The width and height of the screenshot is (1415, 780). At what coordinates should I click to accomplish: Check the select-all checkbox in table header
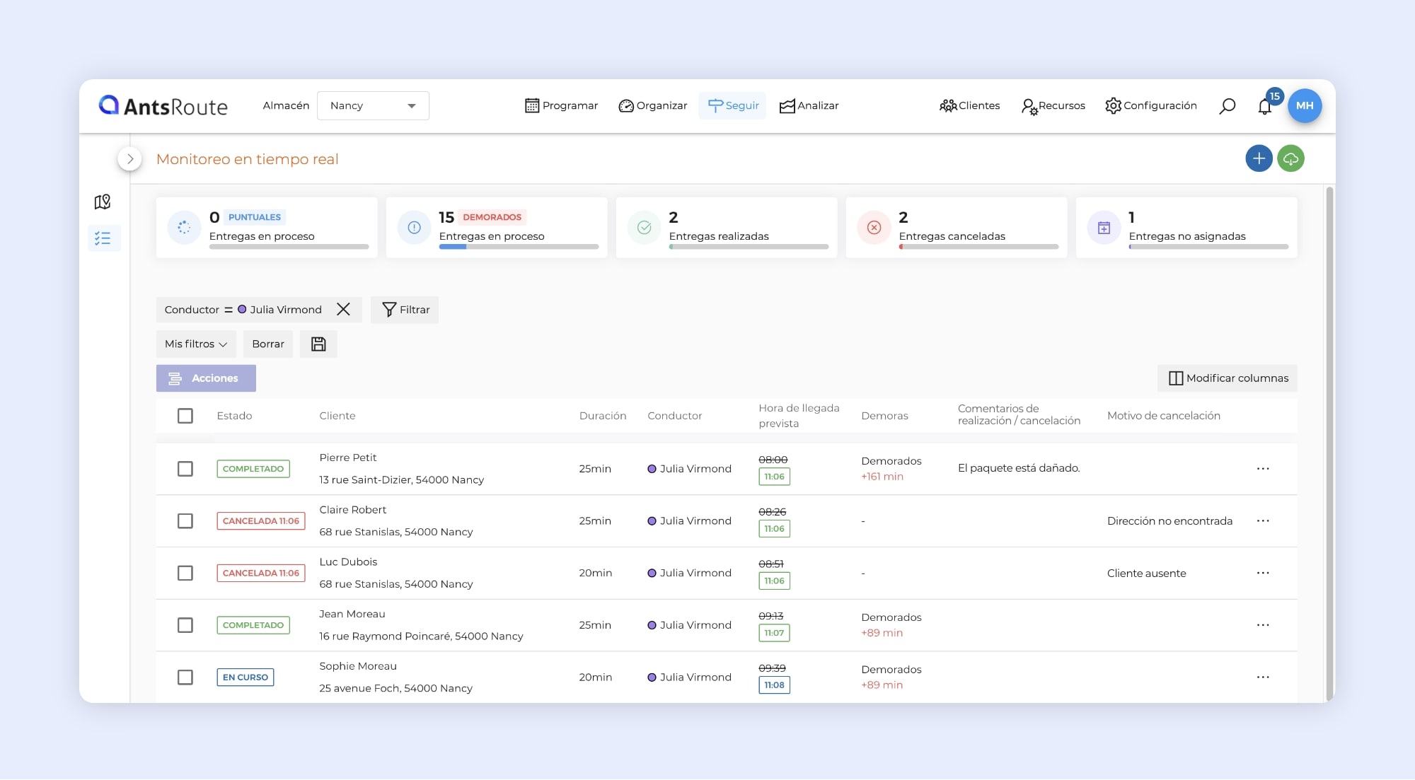[185, 416]
